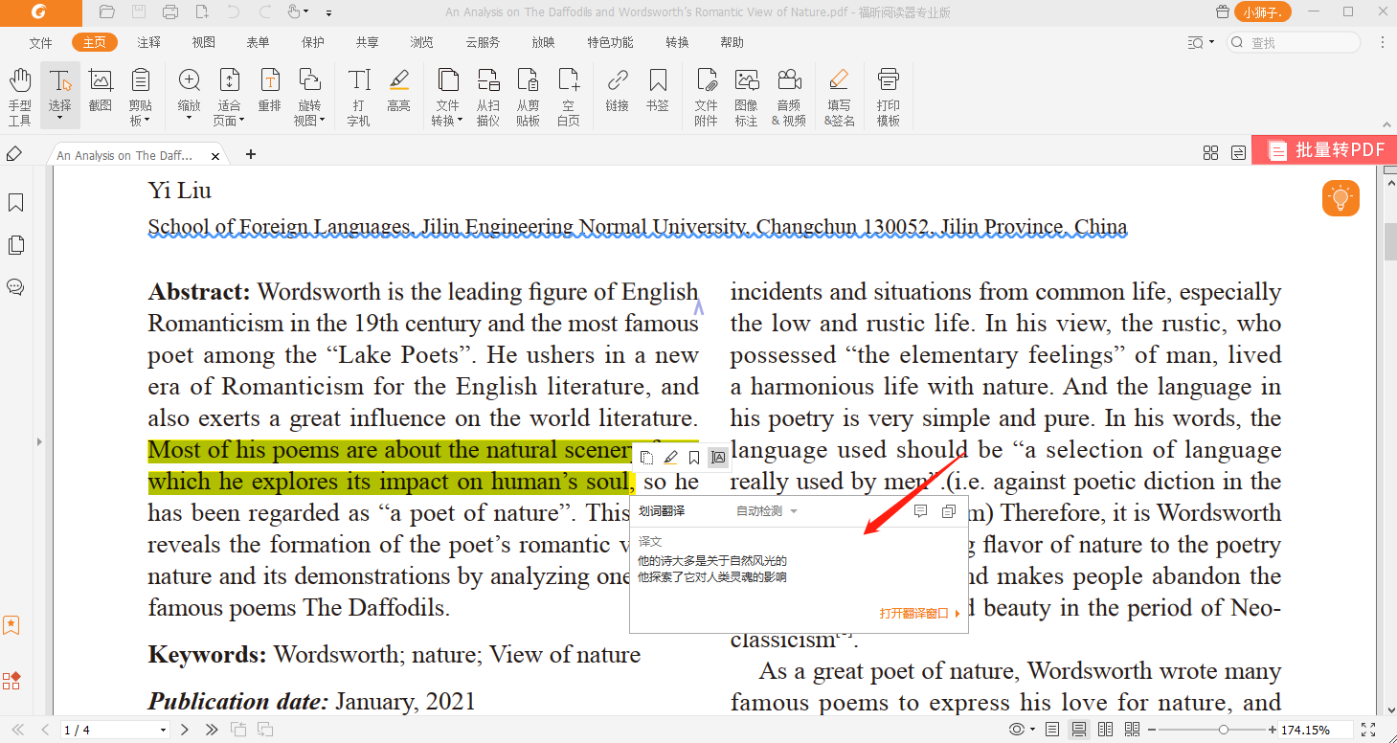The image size is (1397, 743).
Task: Click the Bookmark (书签) ribbon tool
Action: coord(658,90)
